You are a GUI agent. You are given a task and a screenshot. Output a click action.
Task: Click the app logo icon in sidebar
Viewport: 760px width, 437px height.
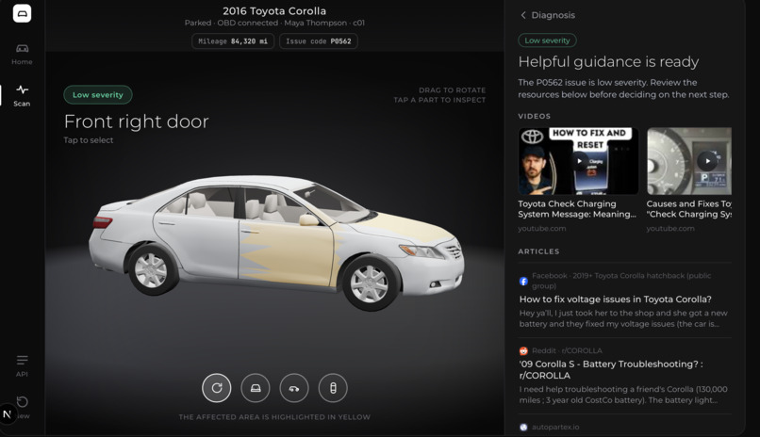coord(22,13)
